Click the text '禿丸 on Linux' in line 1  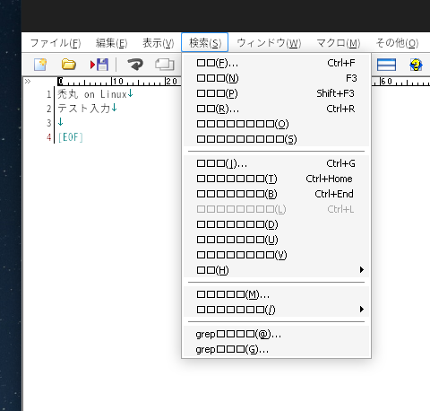click(92, 94)
